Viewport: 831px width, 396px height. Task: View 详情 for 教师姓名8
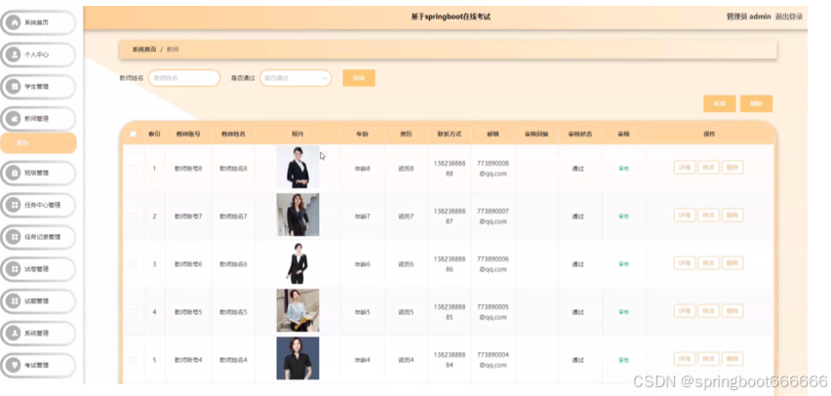684,168
